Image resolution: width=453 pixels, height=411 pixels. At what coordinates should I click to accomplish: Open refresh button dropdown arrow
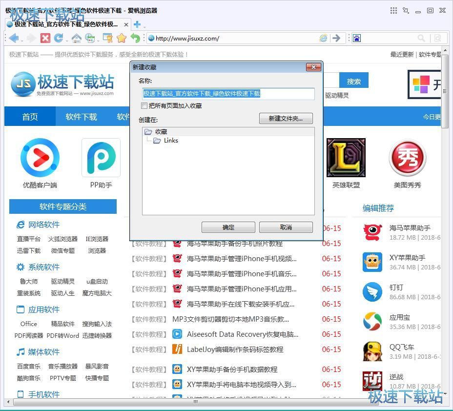[67, 41]
